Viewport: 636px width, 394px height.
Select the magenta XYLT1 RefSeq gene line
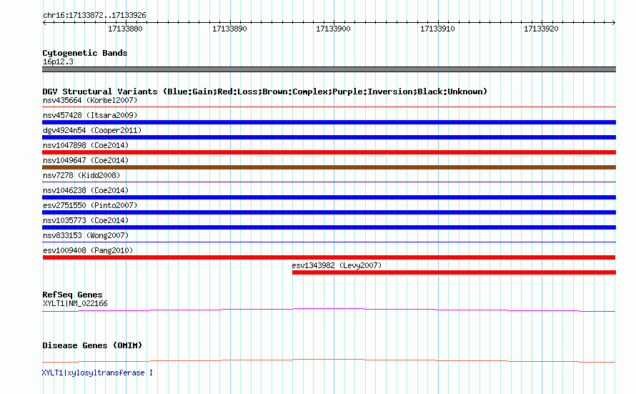pos(329,310)
